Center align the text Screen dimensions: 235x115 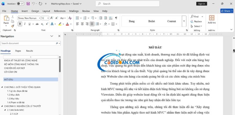pos(82,24)
